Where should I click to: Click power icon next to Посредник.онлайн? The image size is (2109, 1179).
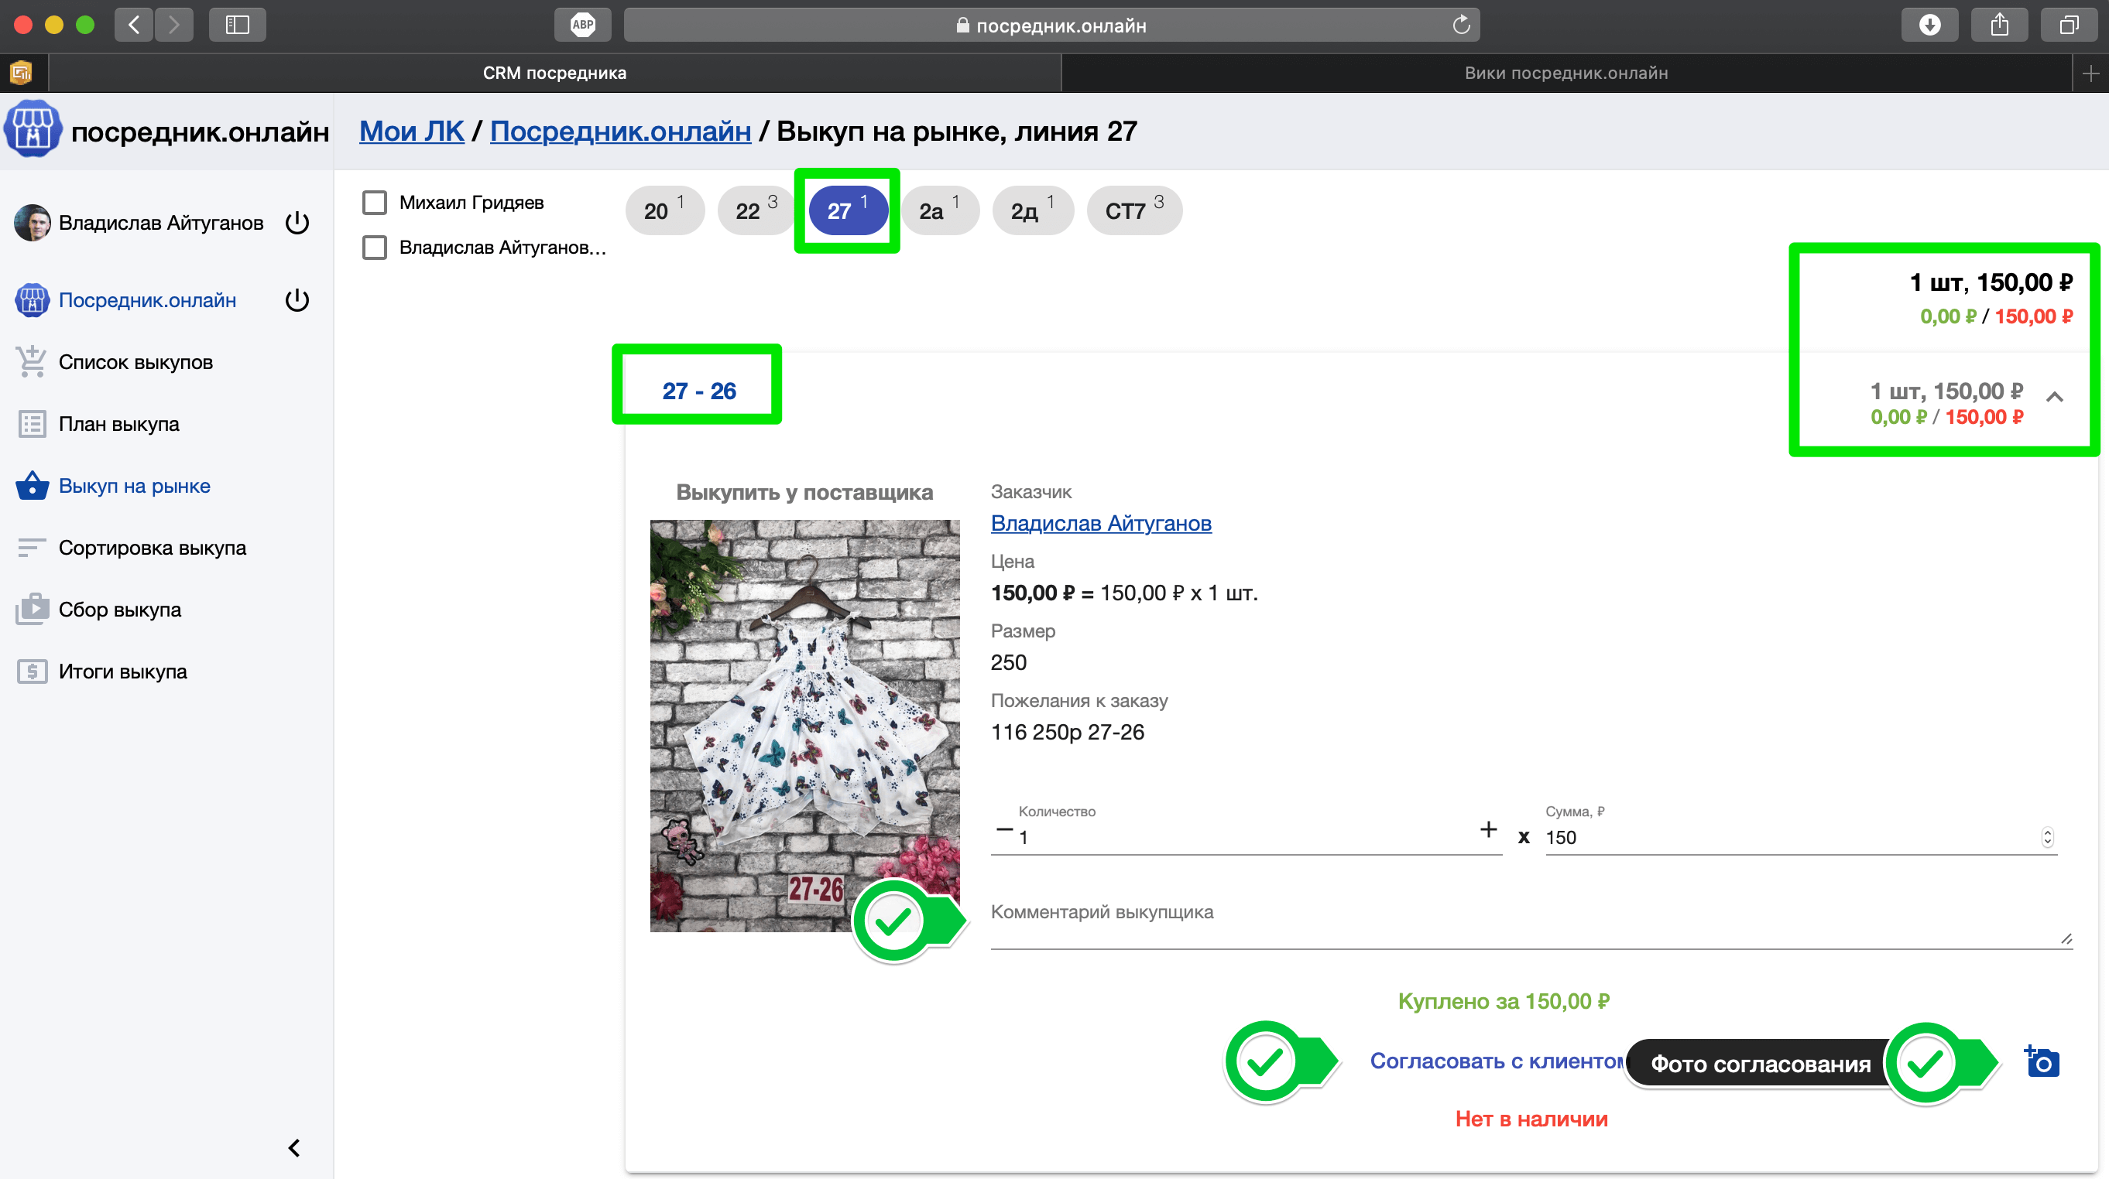pyautogui.click(x=297, y=300)
